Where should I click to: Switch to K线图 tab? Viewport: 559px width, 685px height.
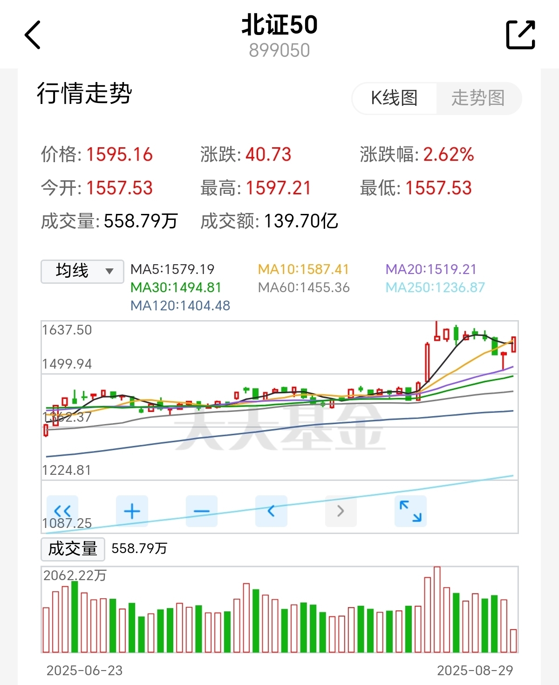(x=394, y=98)
